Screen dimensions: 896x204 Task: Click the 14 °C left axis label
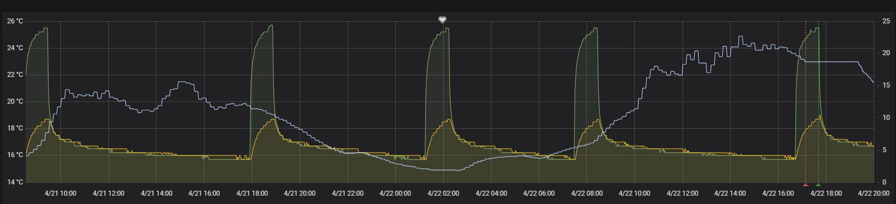pos(15,182)
